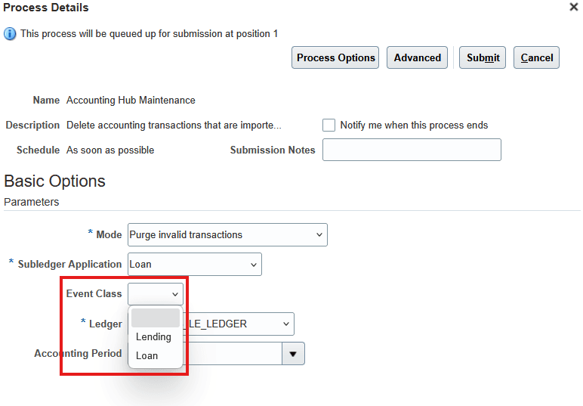Cancel the process submission
Viewport: 583px width, 406px height.
536,57
